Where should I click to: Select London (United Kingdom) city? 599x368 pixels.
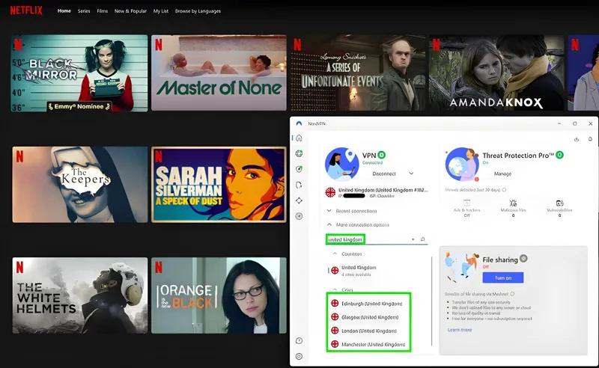point(368,331)
